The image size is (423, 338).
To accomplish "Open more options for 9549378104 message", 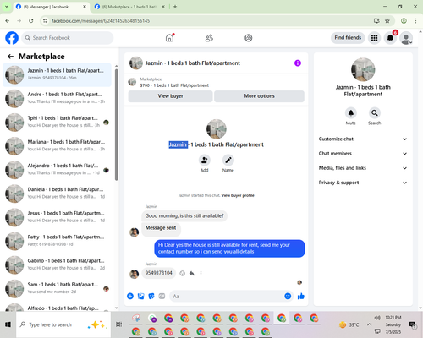I will [x=201, y=273].
